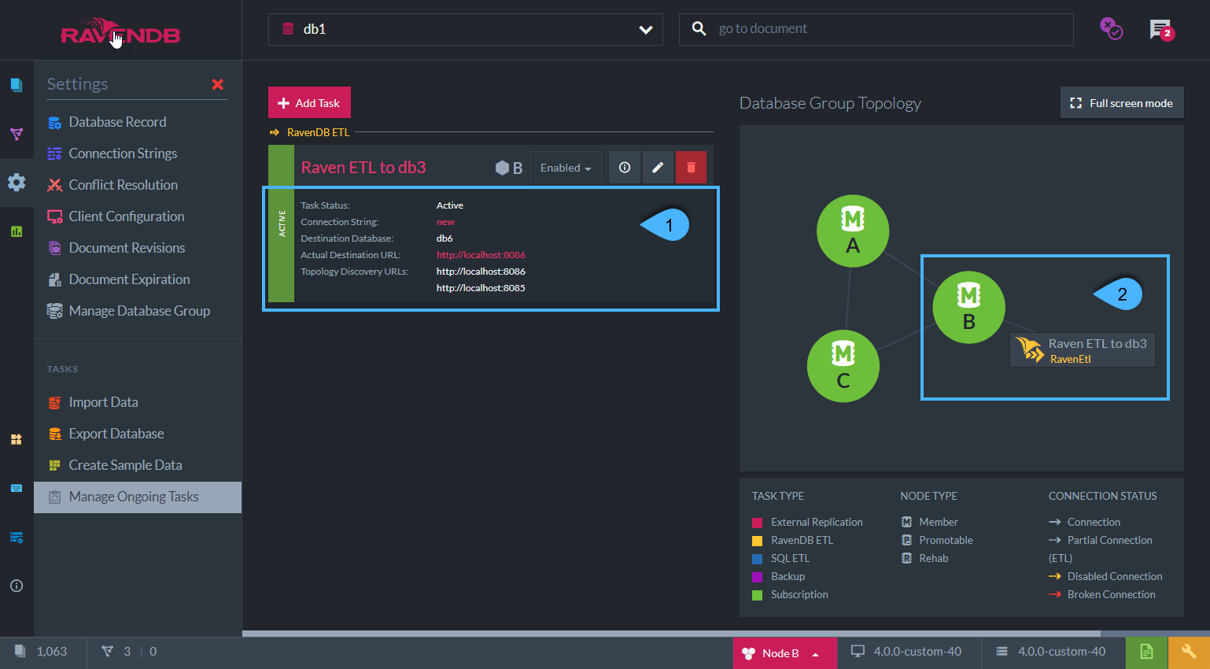Viewport: 1210px width, 669px height.
Task: Show task details info button
Action: point(625,168)
